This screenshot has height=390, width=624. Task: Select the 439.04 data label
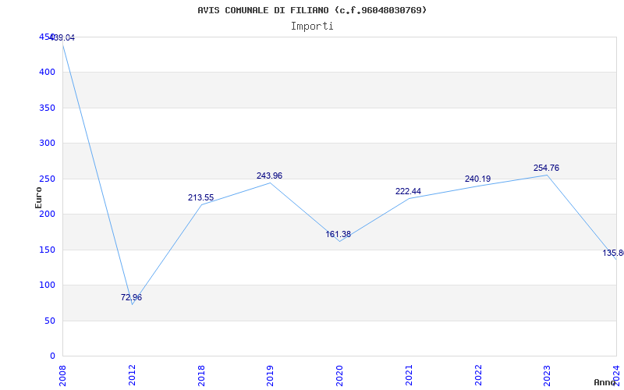click(x=63, y=37)
